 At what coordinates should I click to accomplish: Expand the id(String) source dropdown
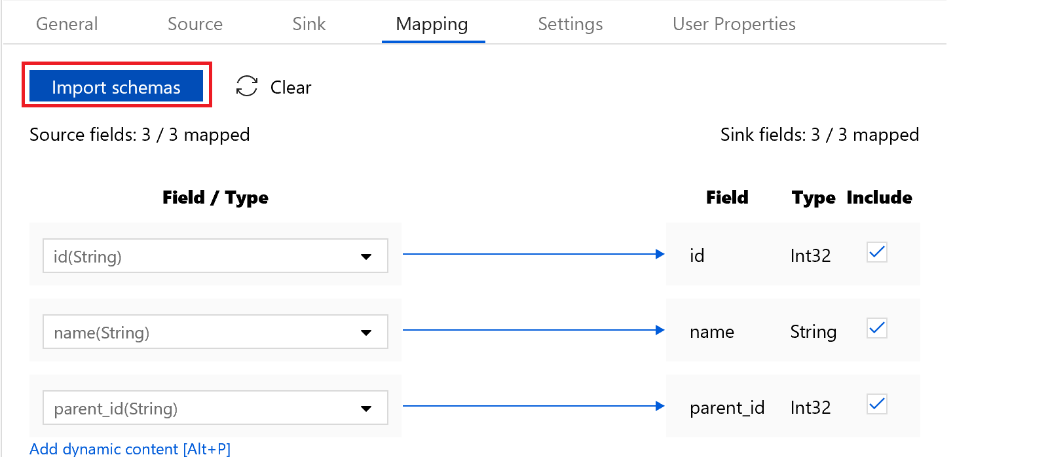click(x=365, y=257)
